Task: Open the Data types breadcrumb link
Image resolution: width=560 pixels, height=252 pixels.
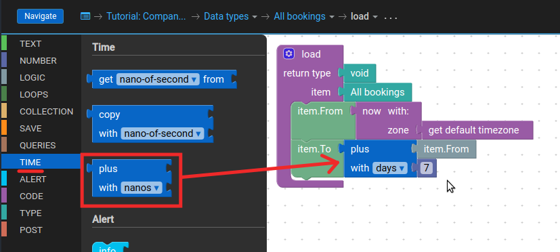Action: tap(226, 16)
